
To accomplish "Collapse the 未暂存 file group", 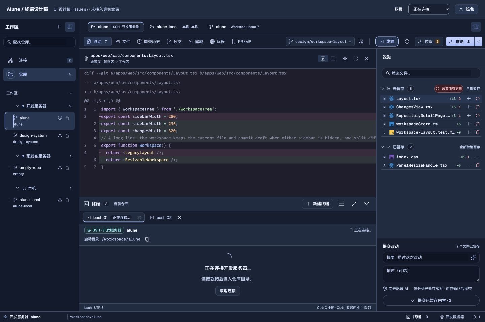I will point(383,89).
